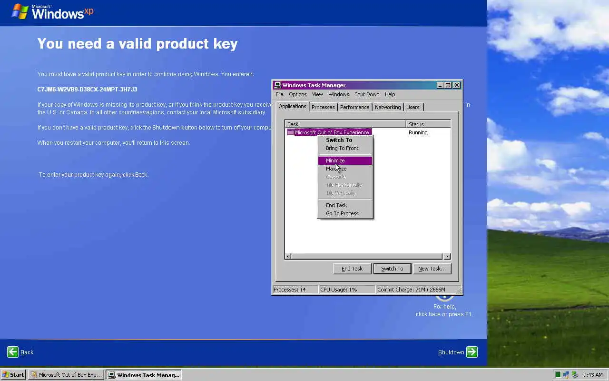Image resolution: width=609 pixels, height=381 pixels.
Task: Click the green CPU meter tray icon
Action: coord(558,375)
